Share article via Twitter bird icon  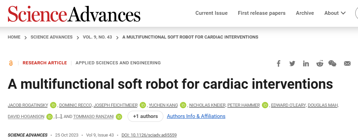[x=292, y=64]
